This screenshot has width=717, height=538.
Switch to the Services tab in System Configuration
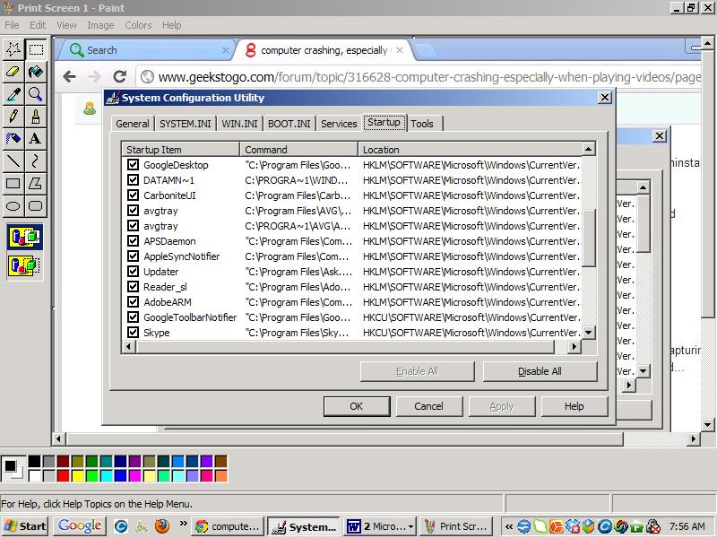[339, 124]
